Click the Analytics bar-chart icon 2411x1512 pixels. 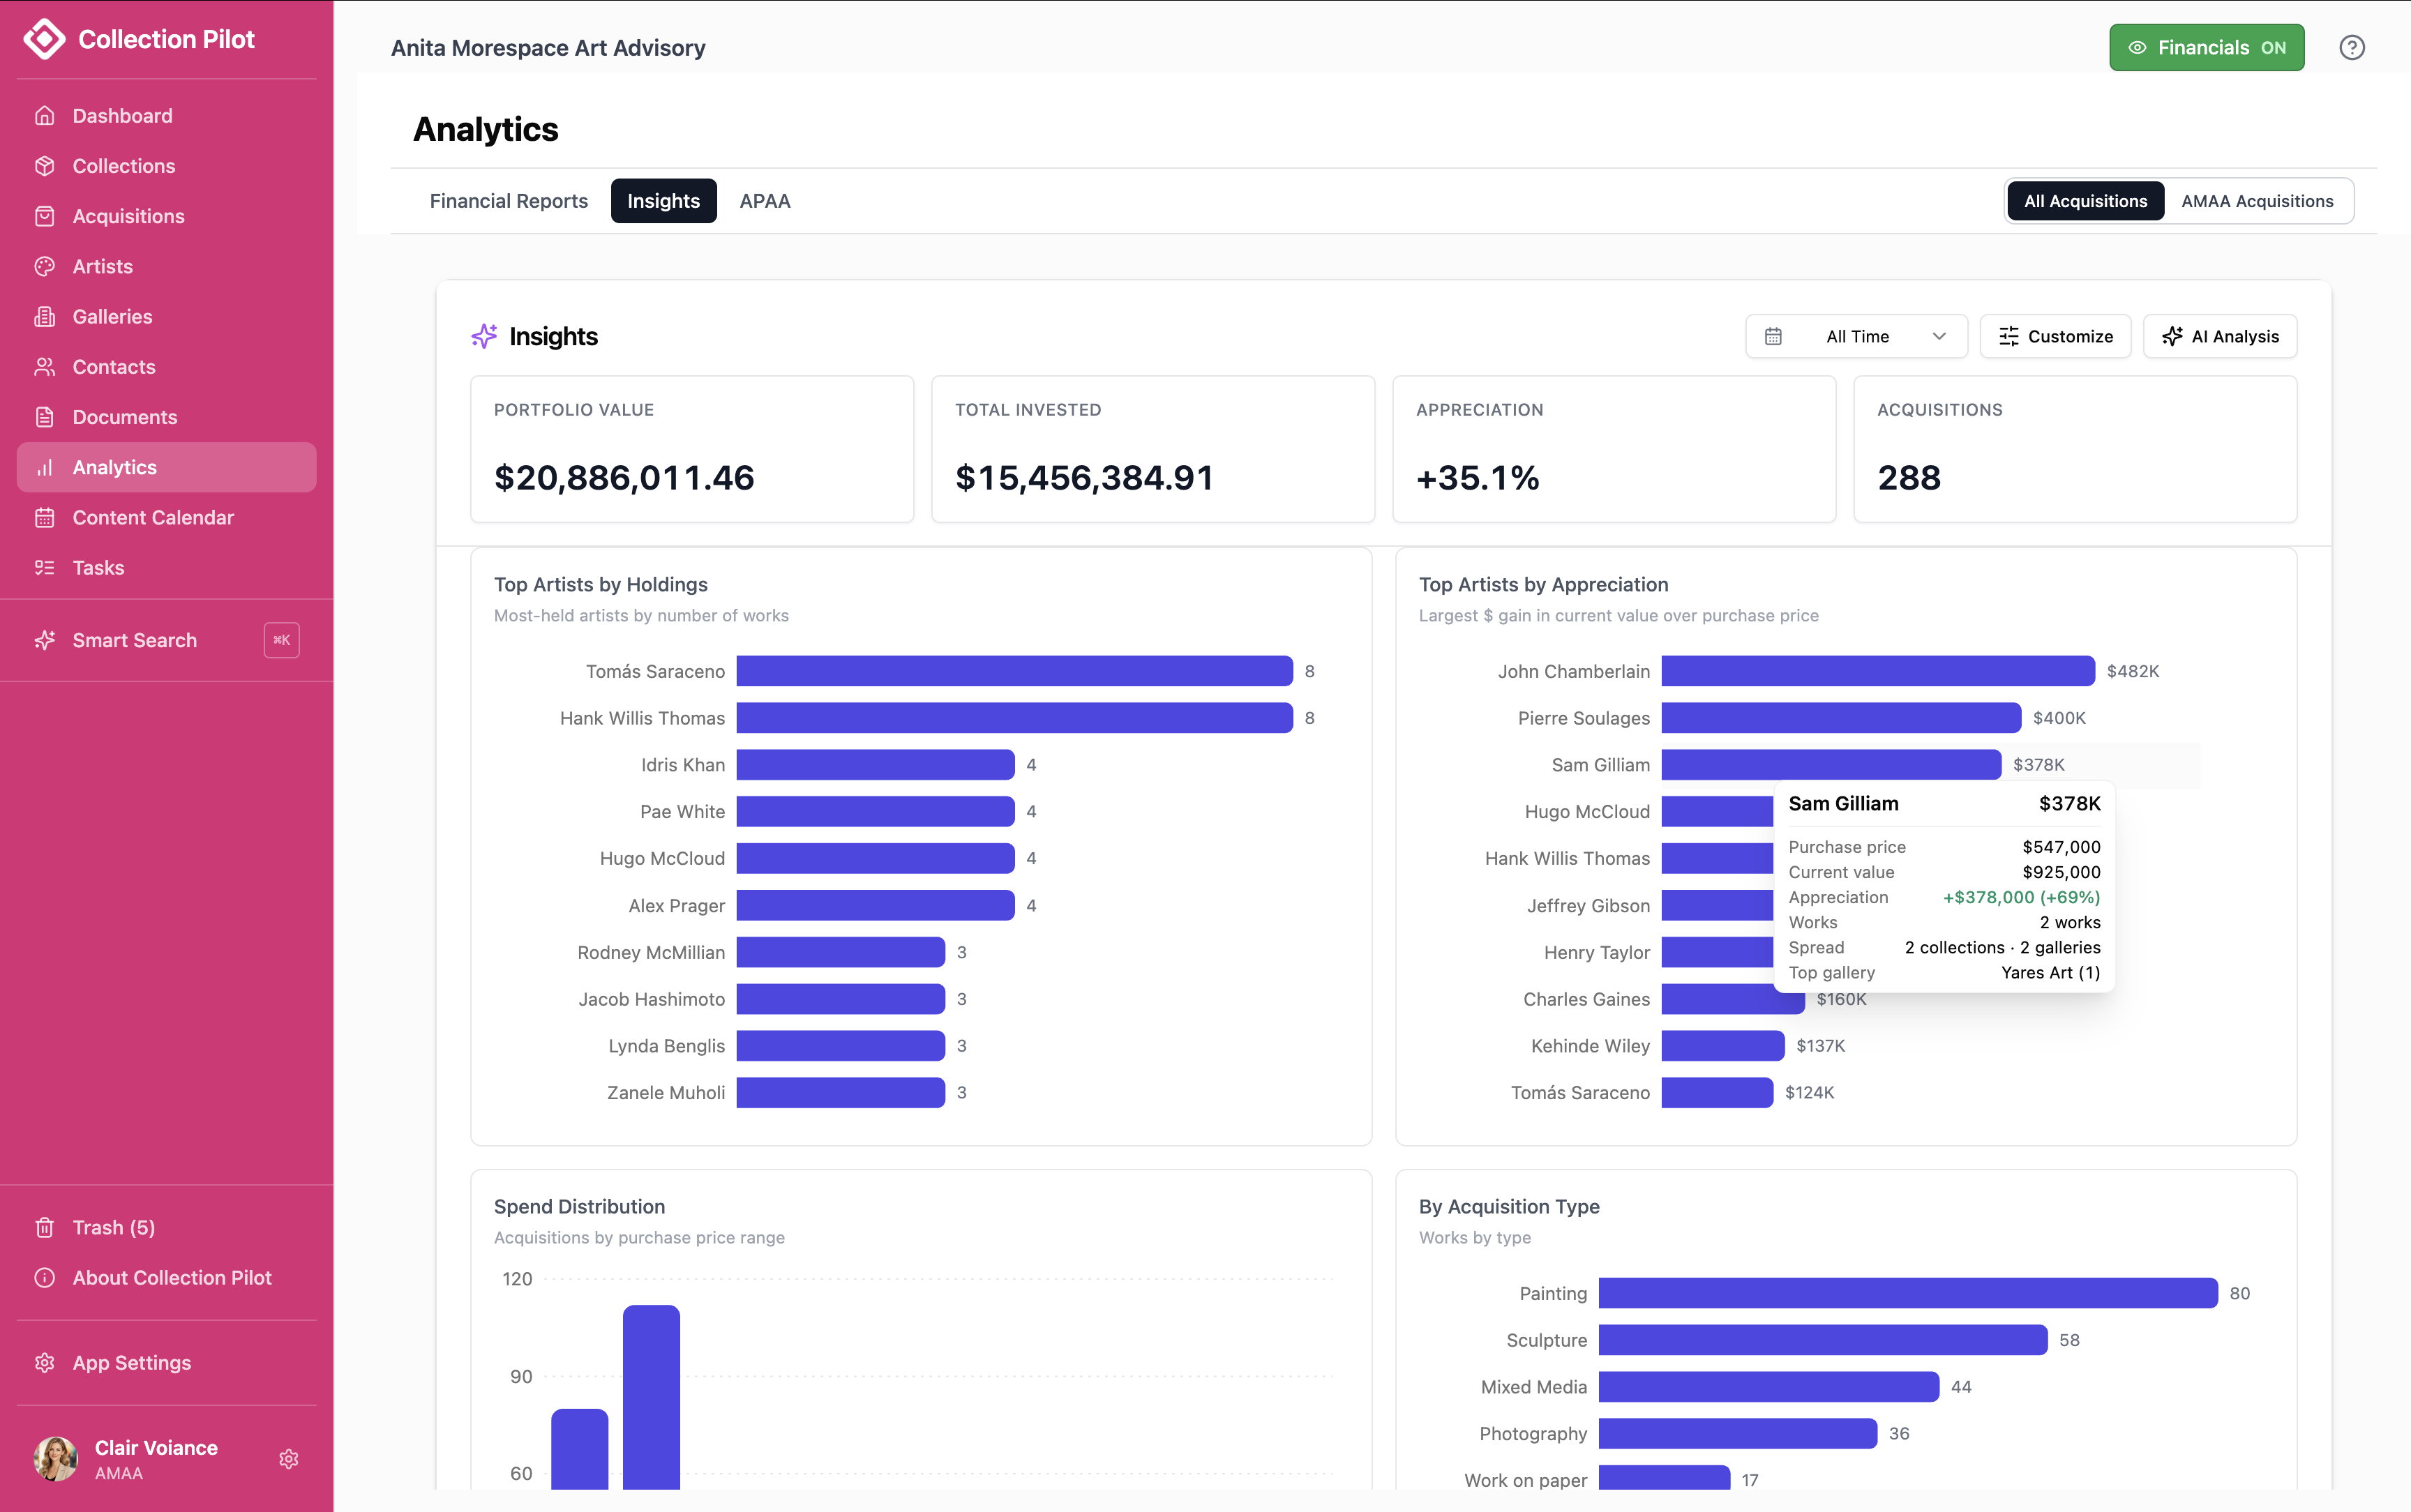(44, 467)
